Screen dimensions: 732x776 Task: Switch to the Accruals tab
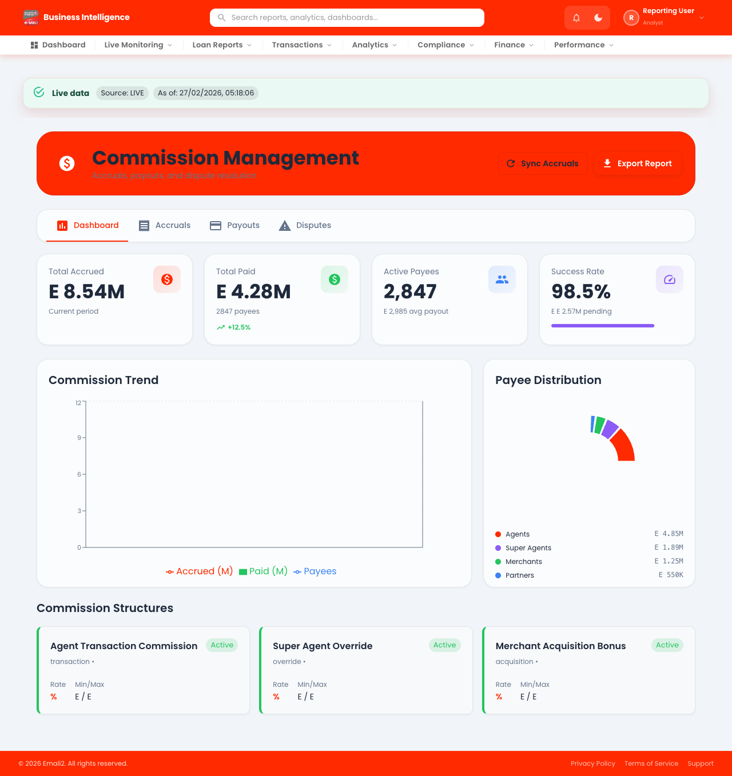pyautogui.click(x=165, y=225)
